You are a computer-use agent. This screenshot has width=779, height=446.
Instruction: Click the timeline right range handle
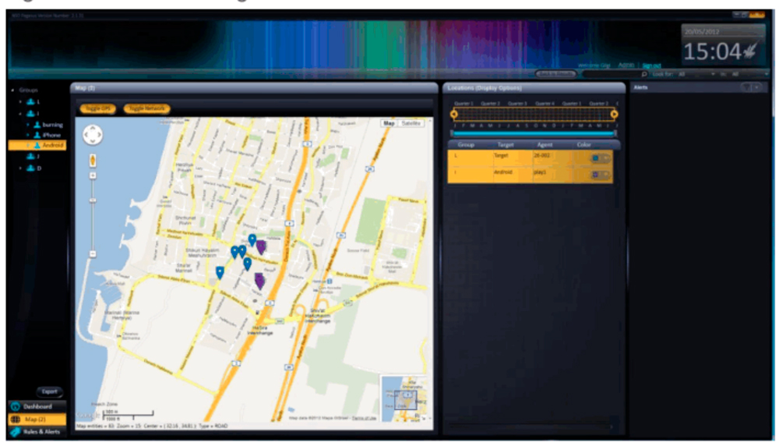(614, 114)
